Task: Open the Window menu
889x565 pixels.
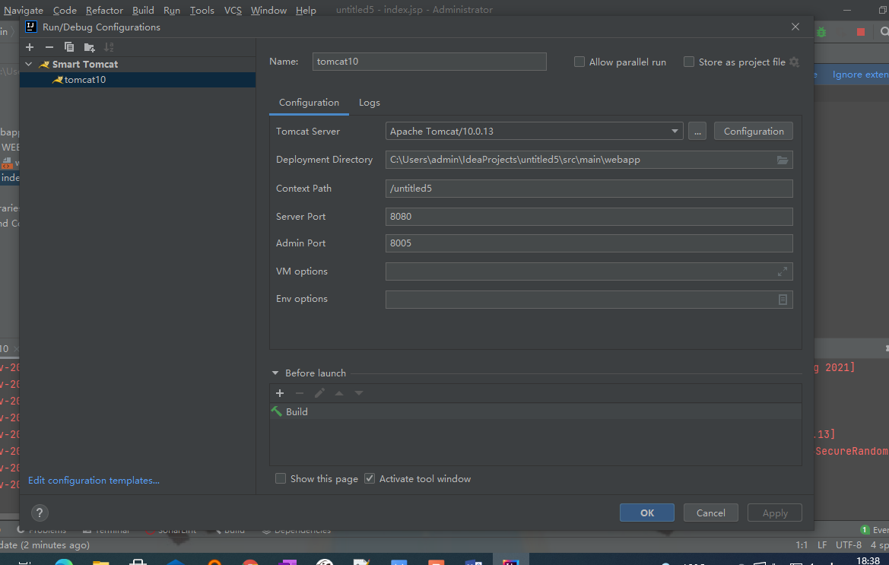Action: point(268,10)
